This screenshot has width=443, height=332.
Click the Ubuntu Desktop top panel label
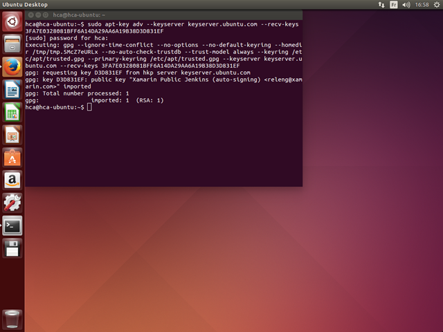tap(25, 5)
